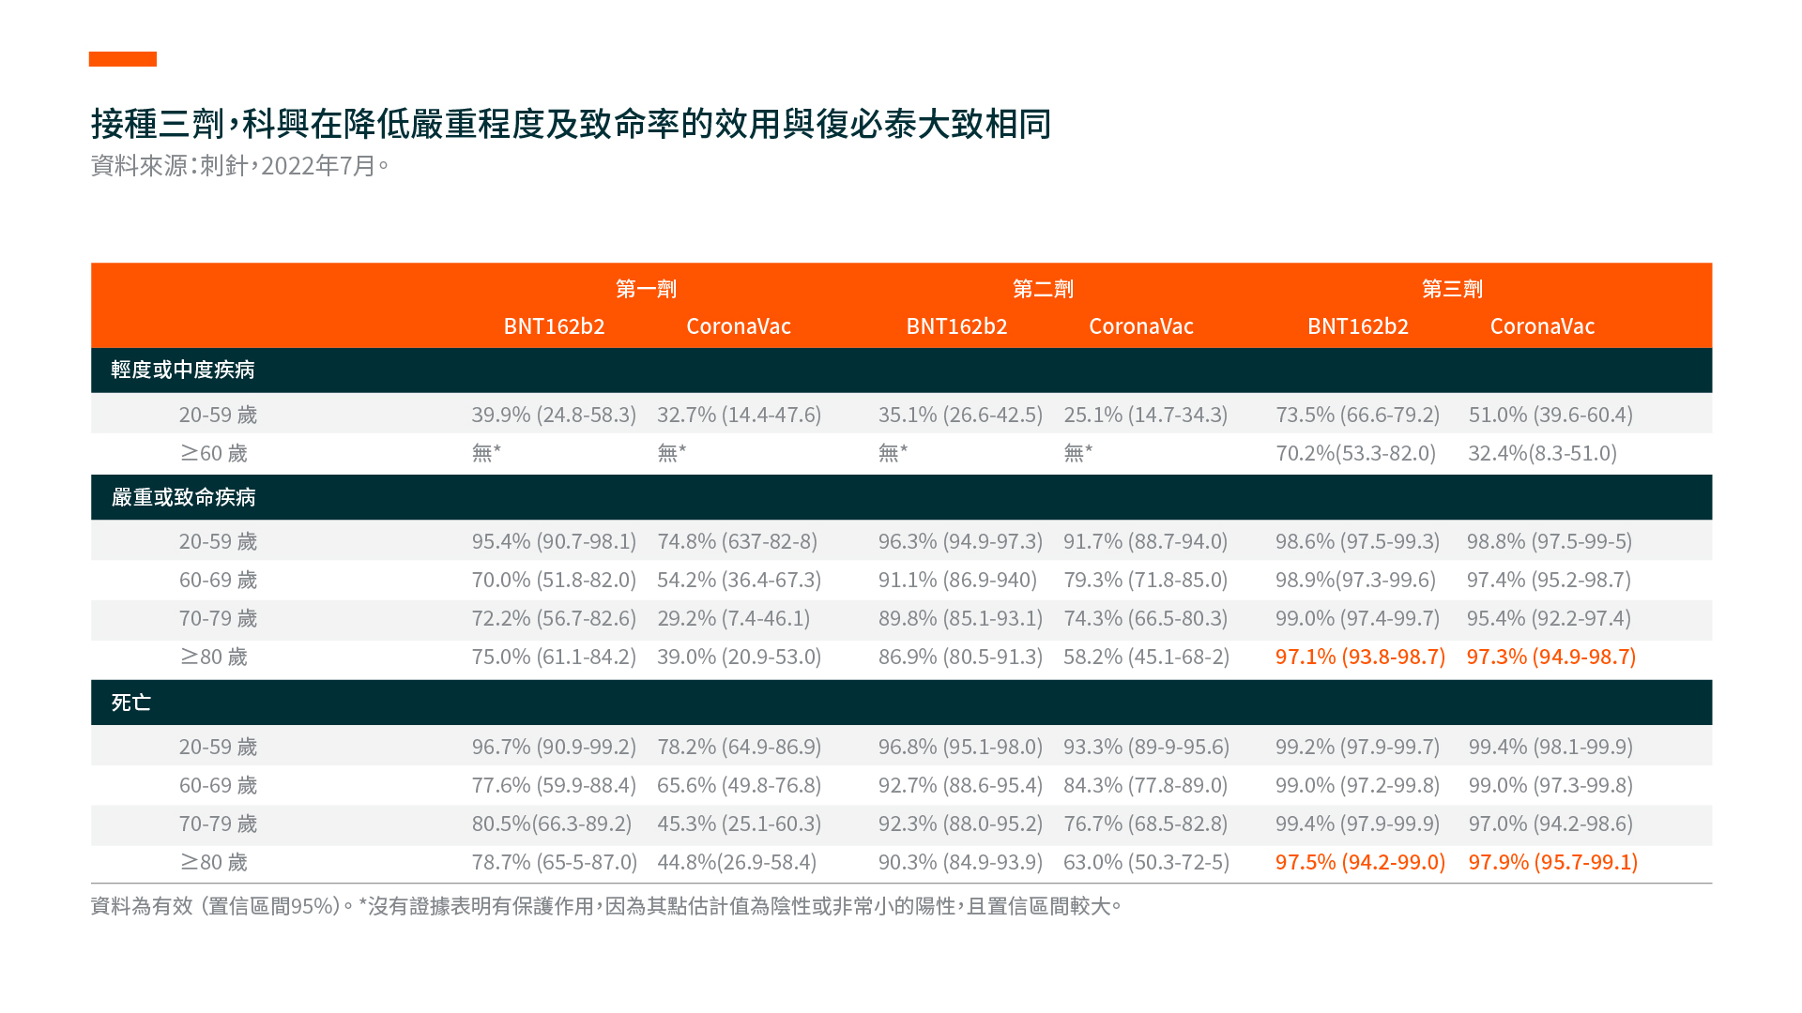Click cell 80.5%(66.3-89.2)
Image resolution: width=1802 pixels, height=1013 pixels.
click(x=551, y=824)
